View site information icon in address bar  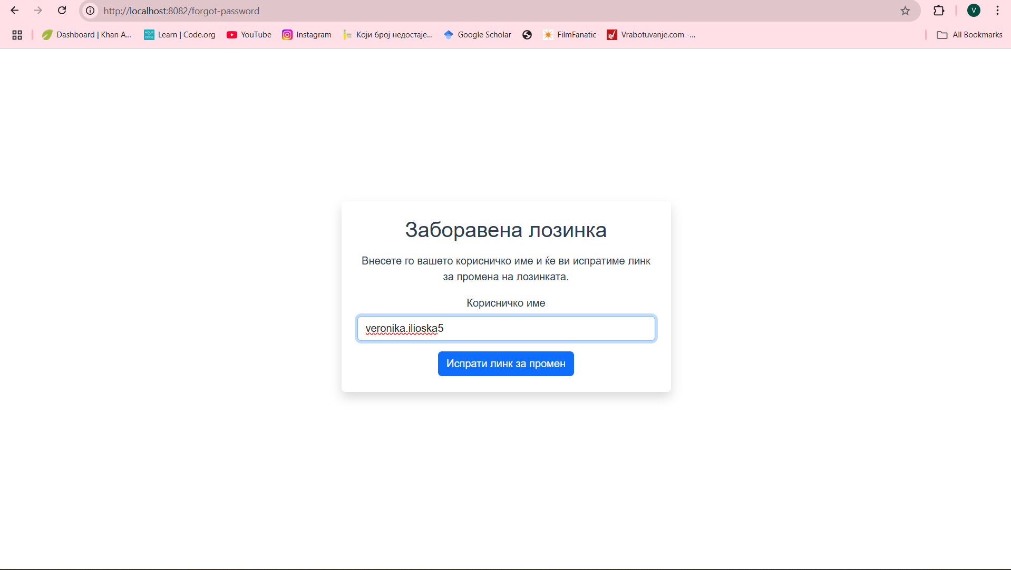[x=91, y=11]
